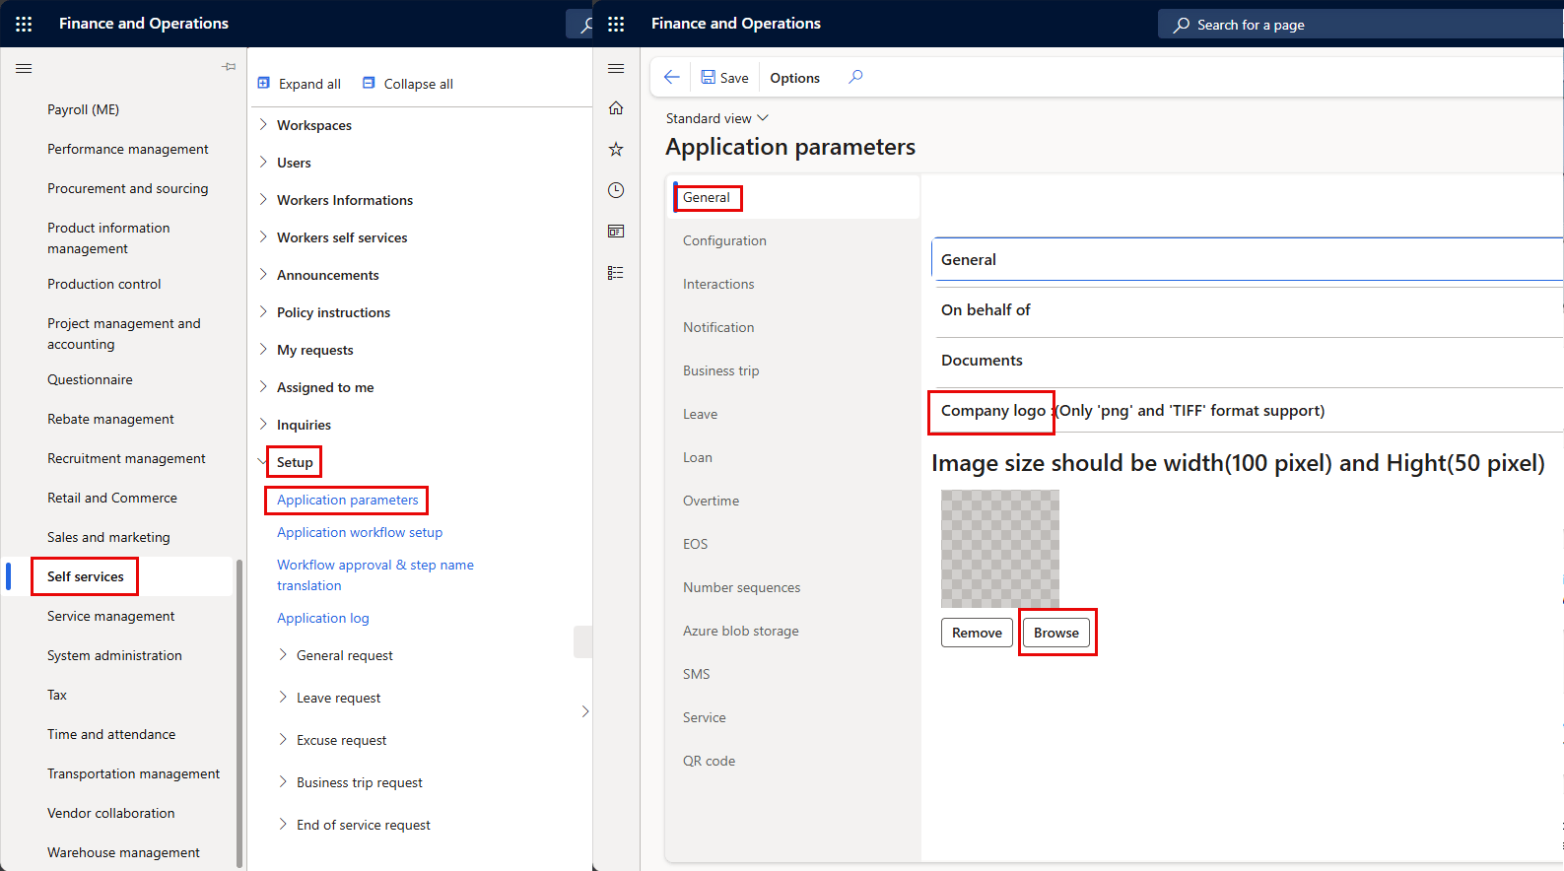Switch to Interactions tab
1564x871 pixels.
coord(792,284)
